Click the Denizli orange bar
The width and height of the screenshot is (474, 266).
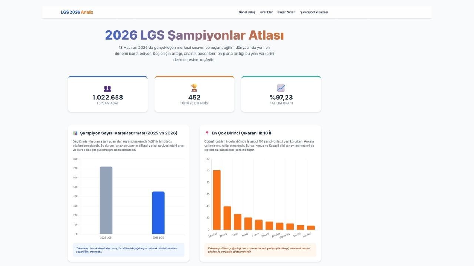point(300,227)
